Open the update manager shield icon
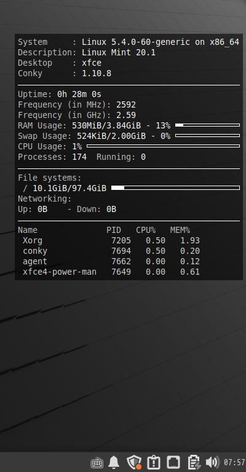 (x=134, y=462)
